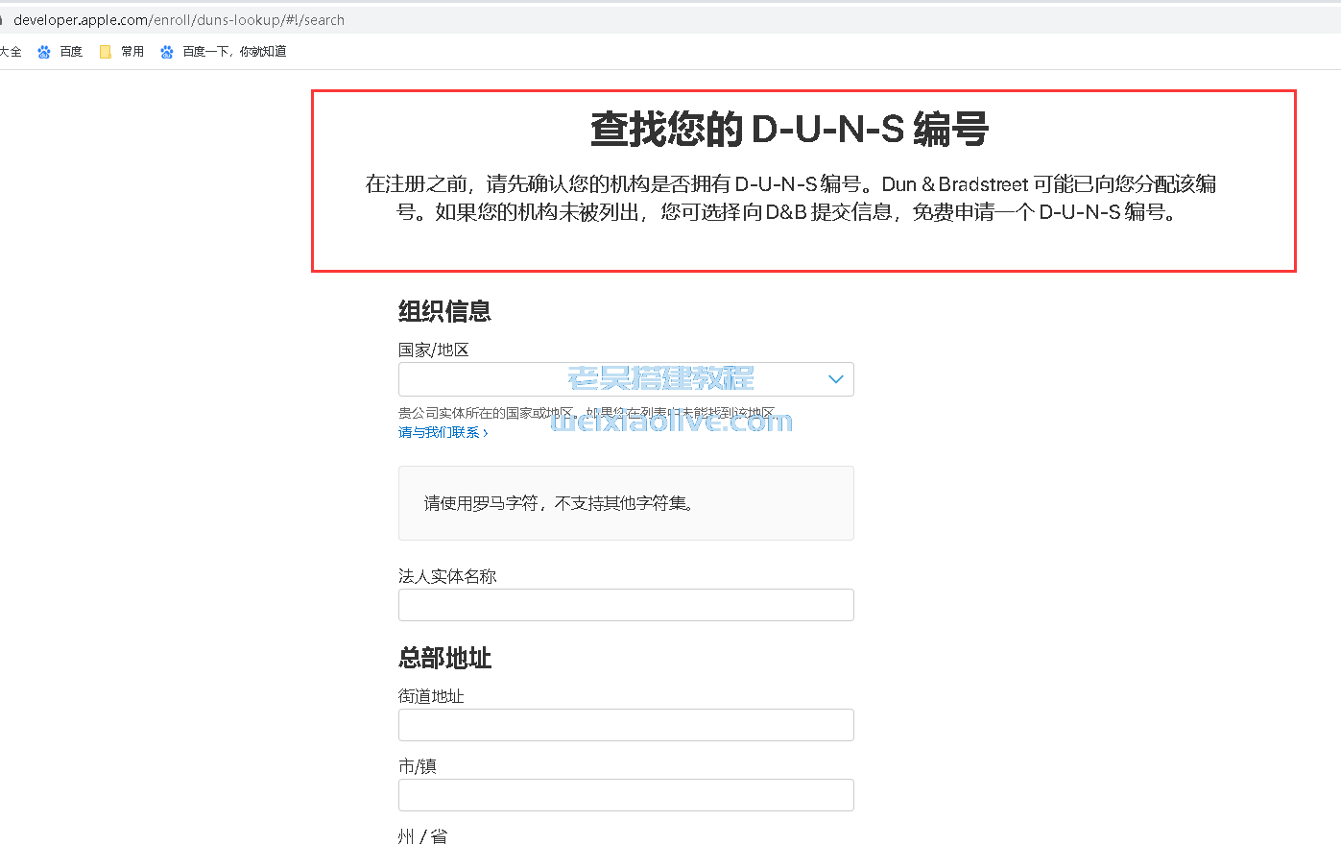The width and height of the screenshot is (1341, 845).
Task: Open the 百度一下，你就知道 bookmark
Action: coord(233,51)
